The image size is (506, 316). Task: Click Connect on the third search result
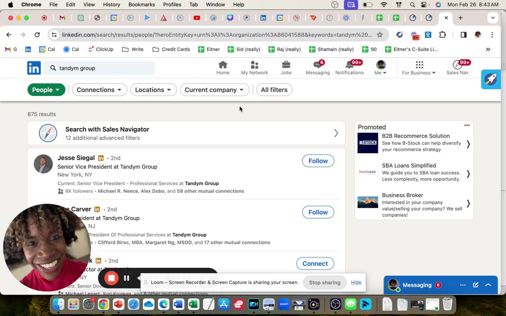tap(315, 263)
